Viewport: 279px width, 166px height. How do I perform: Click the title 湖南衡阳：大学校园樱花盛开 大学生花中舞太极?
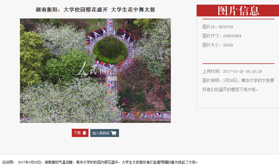[x=95, y=10]
